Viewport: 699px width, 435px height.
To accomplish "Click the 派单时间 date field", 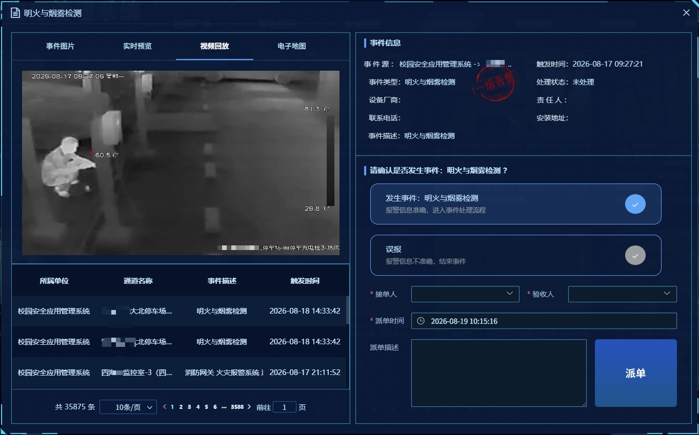I will 544,321.
